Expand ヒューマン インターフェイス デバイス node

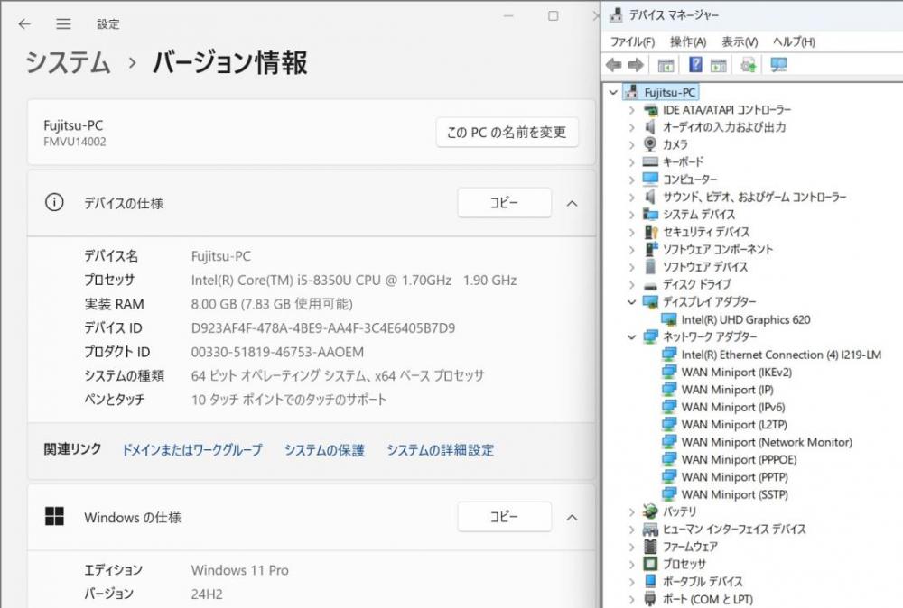632,530
